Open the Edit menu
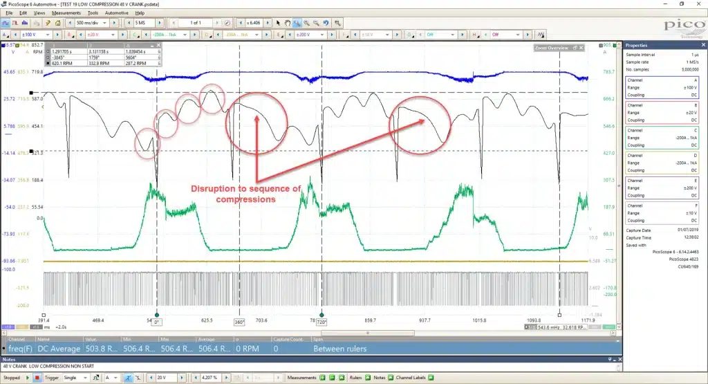Image resolution: width=708 pixels, height=384 pixels. (x=23, y=13)
